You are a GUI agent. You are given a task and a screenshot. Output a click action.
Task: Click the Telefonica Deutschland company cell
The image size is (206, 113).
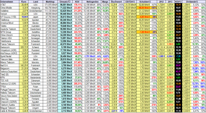(10, 71)
